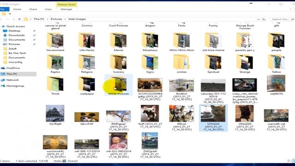
Task: Select the Spiritual folder
Action: tap(213, 64)
